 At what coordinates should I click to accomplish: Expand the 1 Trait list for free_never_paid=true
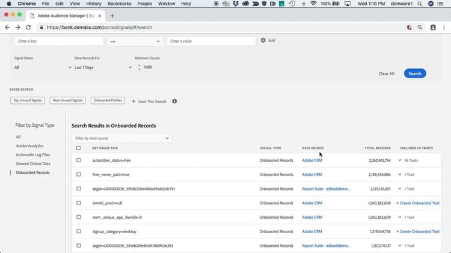[x=399, y=174]
